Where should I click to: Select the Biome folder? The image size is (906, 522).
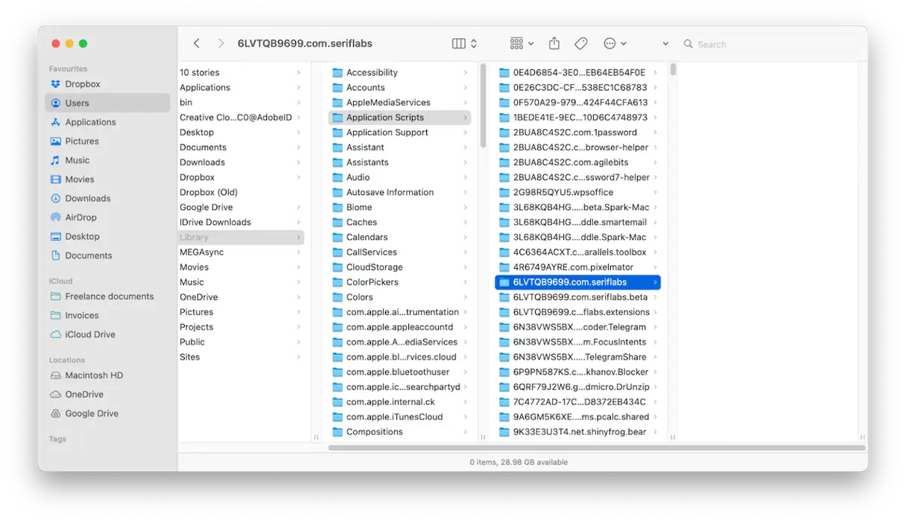(399, 207)
